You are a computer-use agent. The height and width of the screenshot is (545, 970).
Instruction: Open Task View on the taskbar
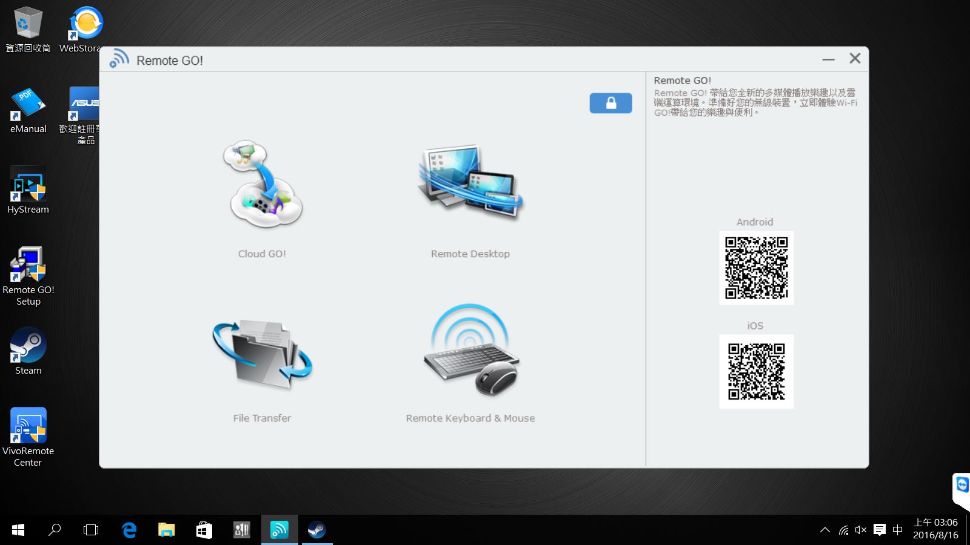tap(91, 530)
